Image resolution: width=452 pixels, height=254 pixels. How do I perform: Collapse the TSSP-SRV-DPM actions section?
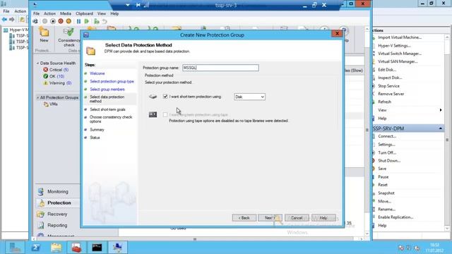(x=441, y=128)
